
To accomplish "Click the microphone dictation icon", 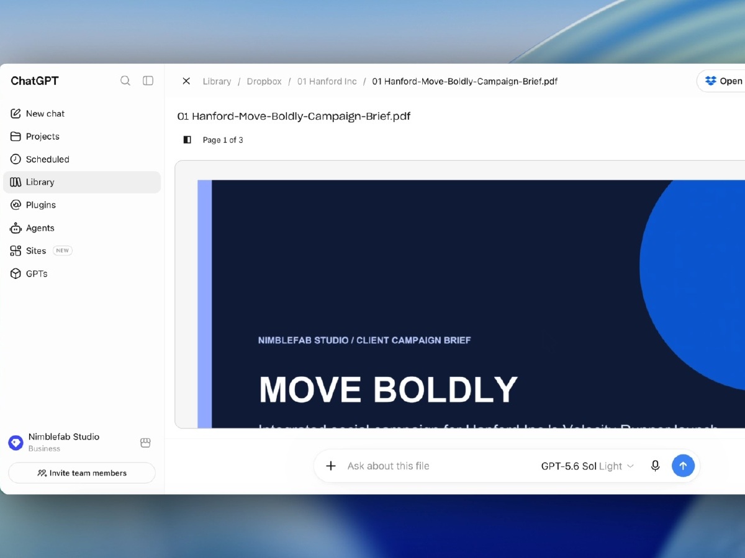I will tap(655, 466).
